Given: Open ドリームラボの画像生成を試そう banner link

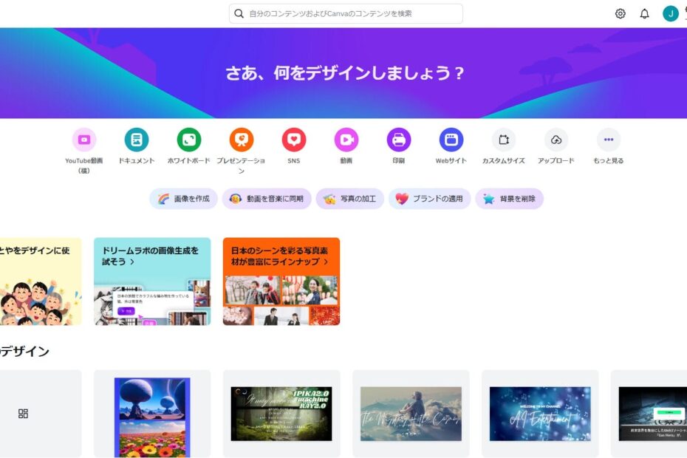Looking at the screenshot, I should point(151,255).
